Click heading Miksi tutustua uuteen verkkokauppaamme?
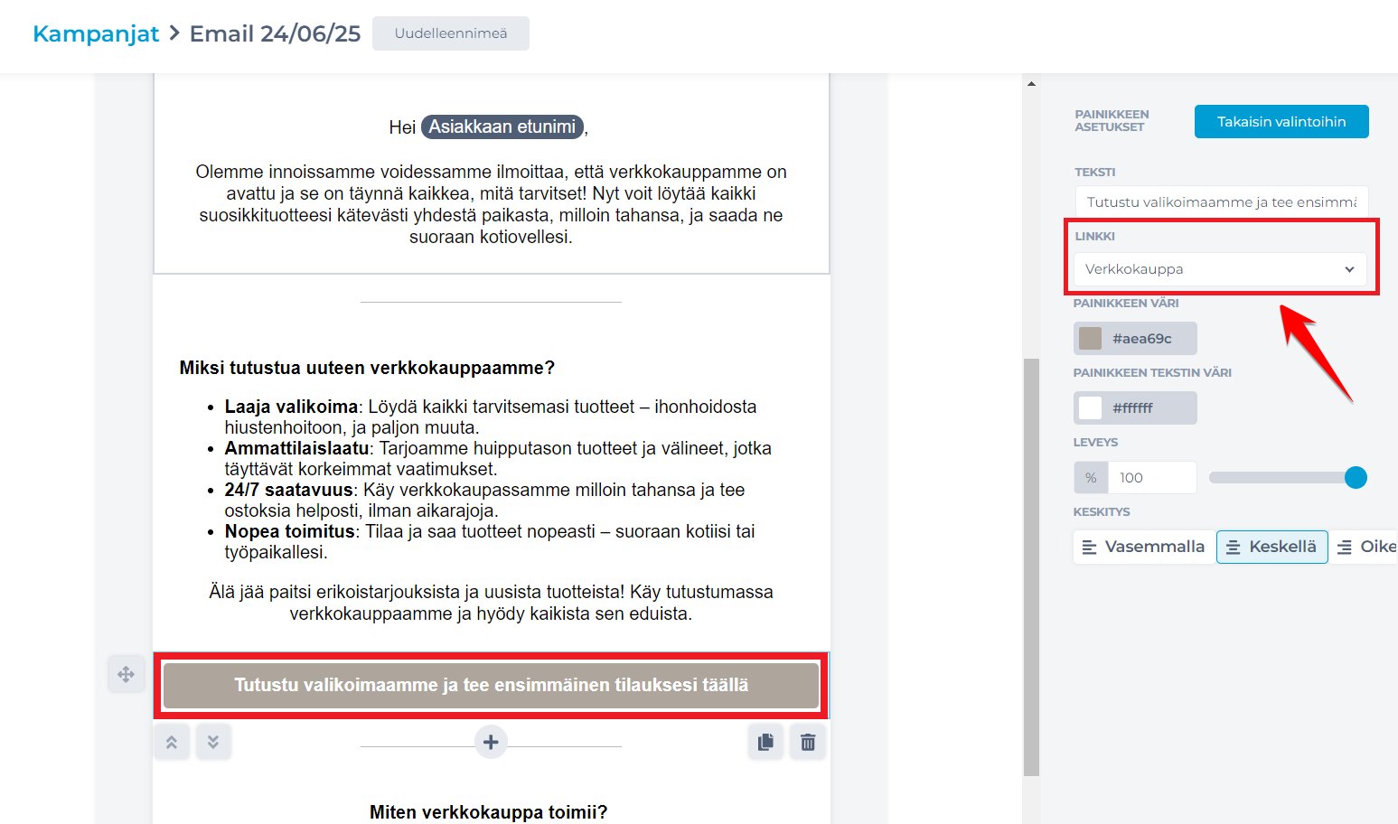Viewport: 1398px width, 824px height. coord(367,368)
